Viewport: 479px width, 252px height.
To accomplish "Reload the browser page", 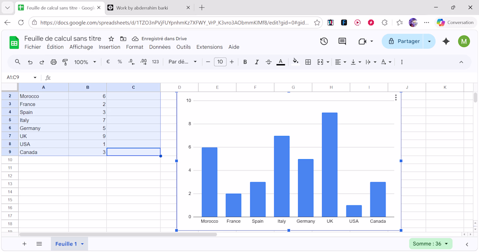I will pos(21,22).
